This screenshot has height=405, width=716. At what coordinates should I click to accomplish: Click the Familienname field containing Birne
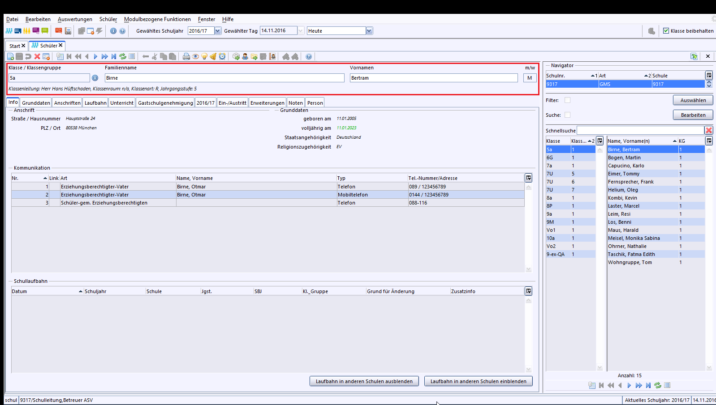tap(224, 78)
